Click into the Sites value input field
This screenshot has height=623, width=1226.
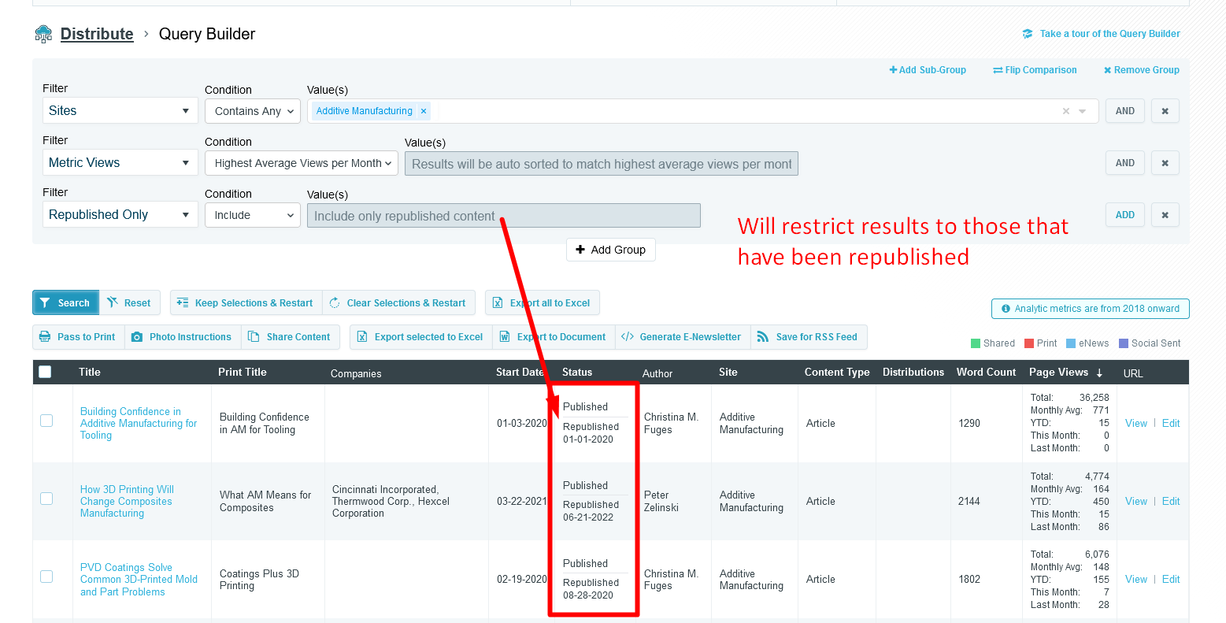[740, 111]
